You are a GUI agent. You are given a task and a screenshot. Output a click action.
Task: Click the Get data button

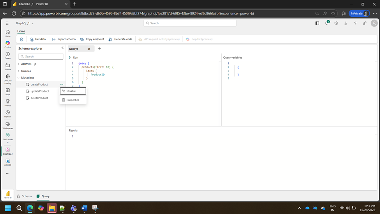(x=38, y=39)
